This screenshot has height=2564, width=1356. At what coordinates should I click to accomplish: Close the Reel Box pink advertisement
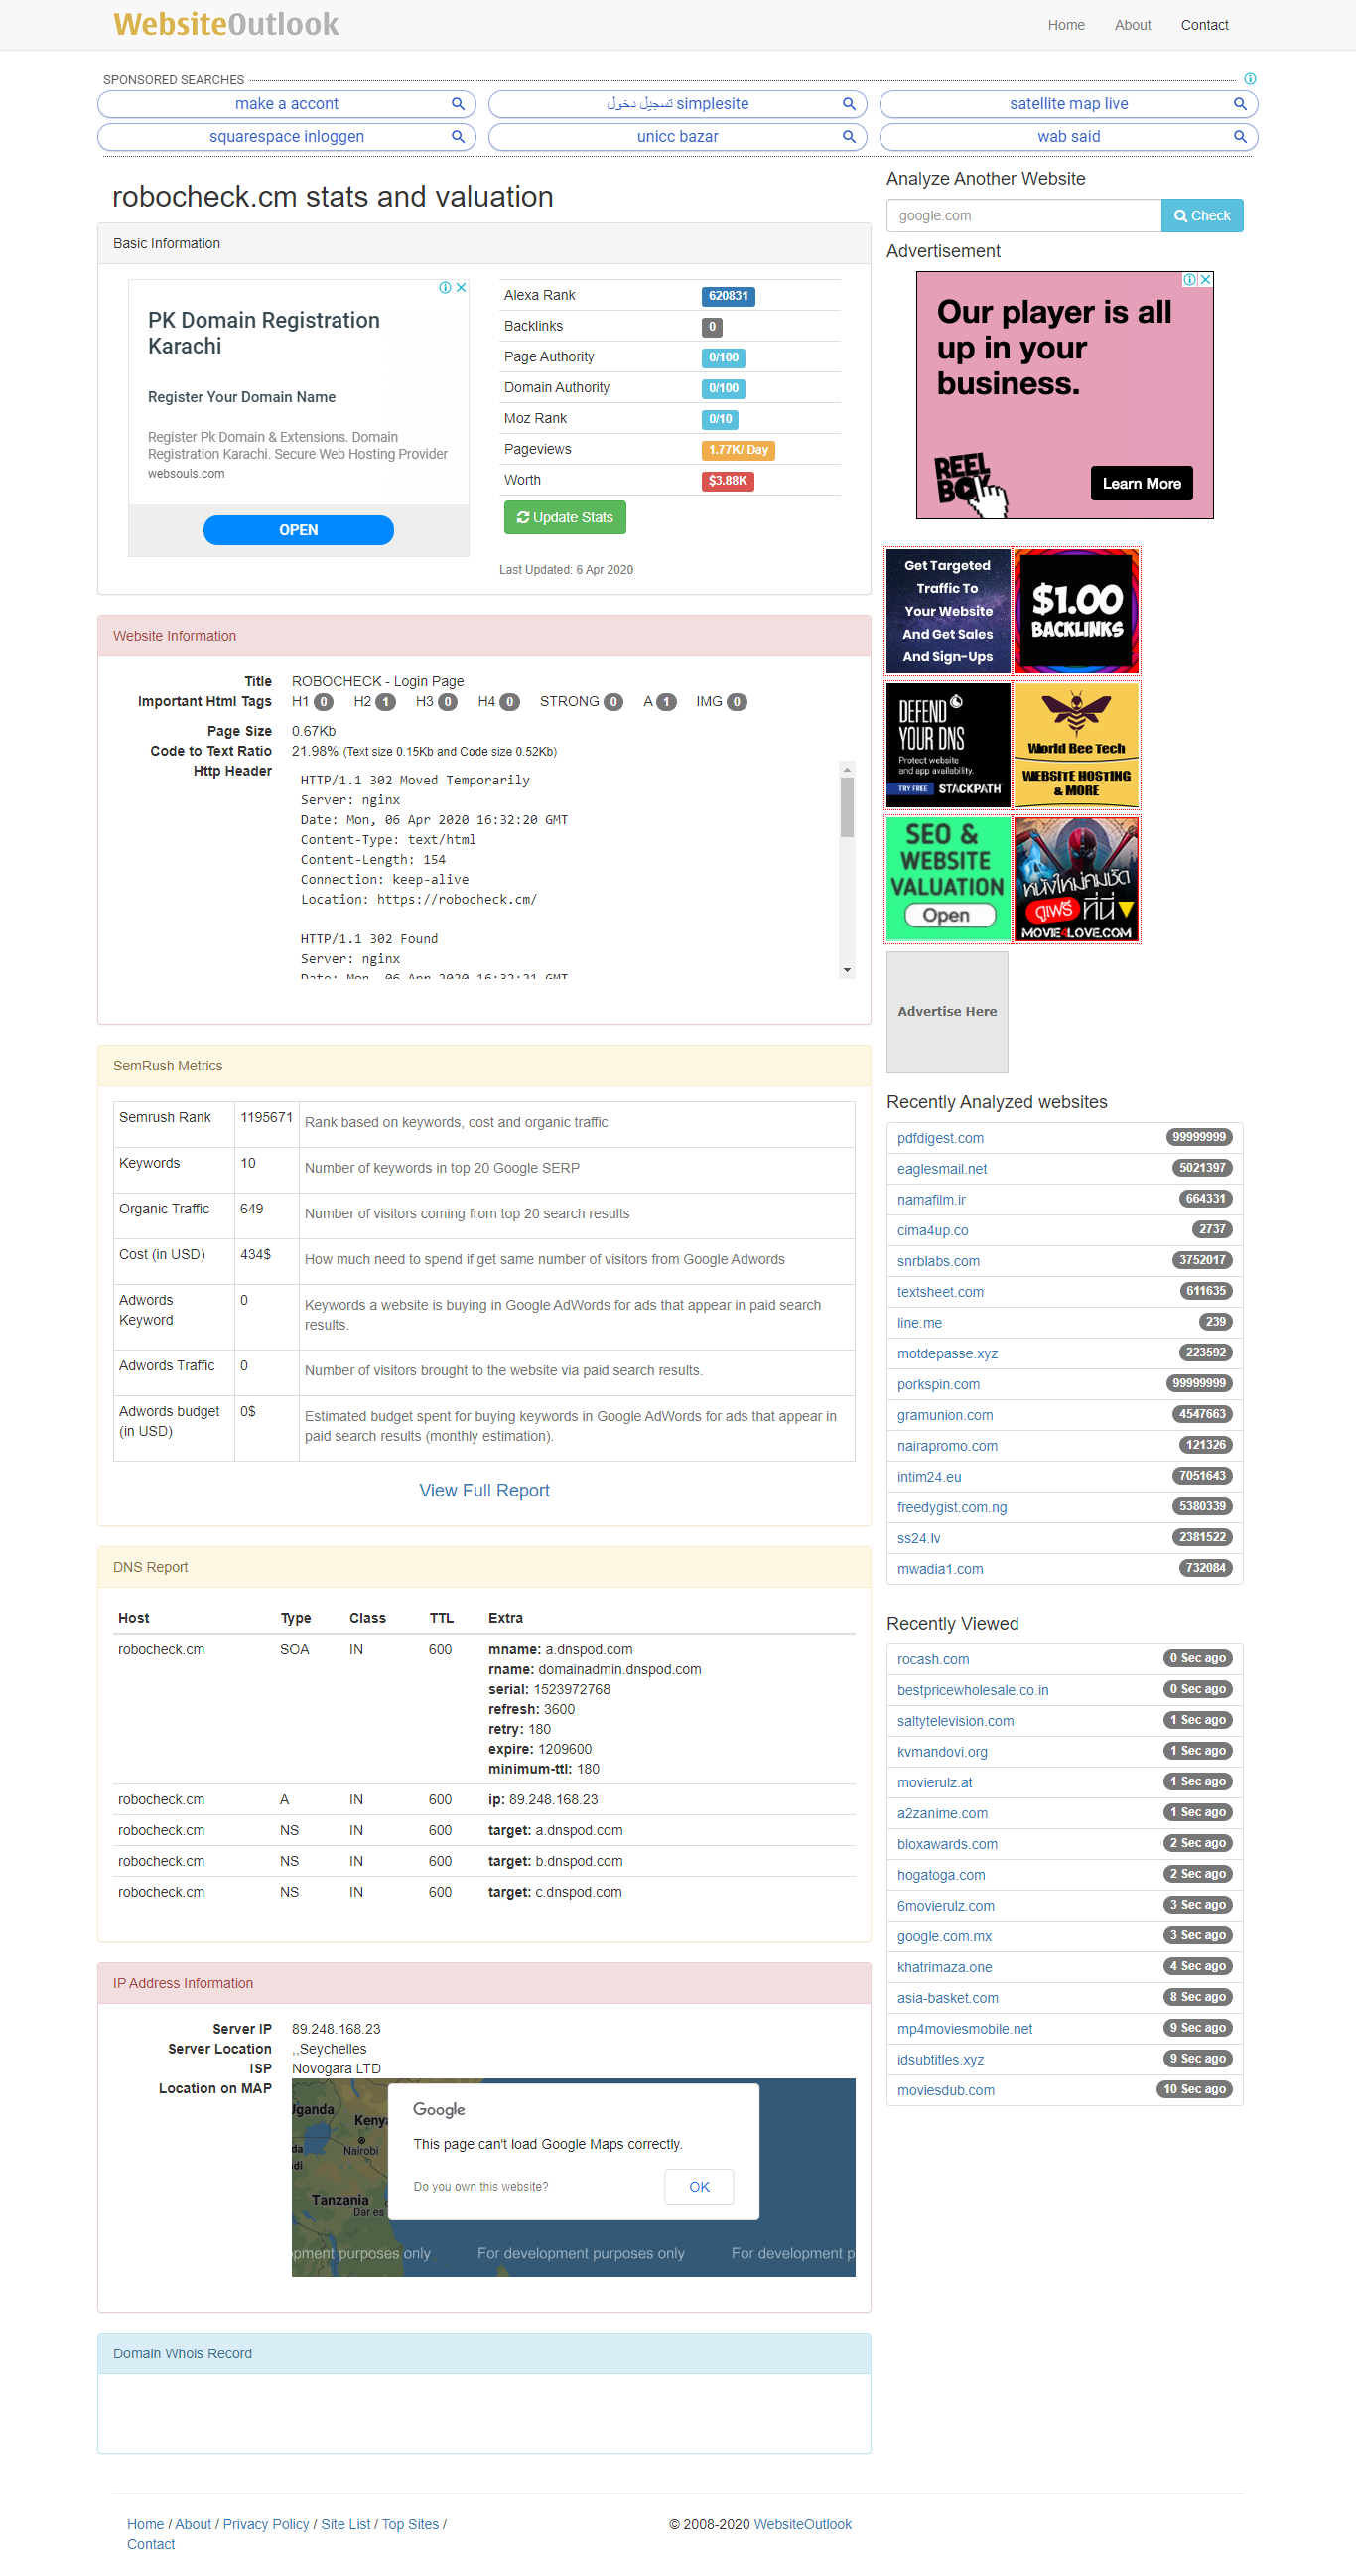(1206, 280)
